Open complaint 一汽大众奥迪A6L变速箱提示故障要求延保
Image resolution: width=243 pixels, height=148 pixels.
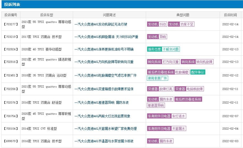point(104,89)
